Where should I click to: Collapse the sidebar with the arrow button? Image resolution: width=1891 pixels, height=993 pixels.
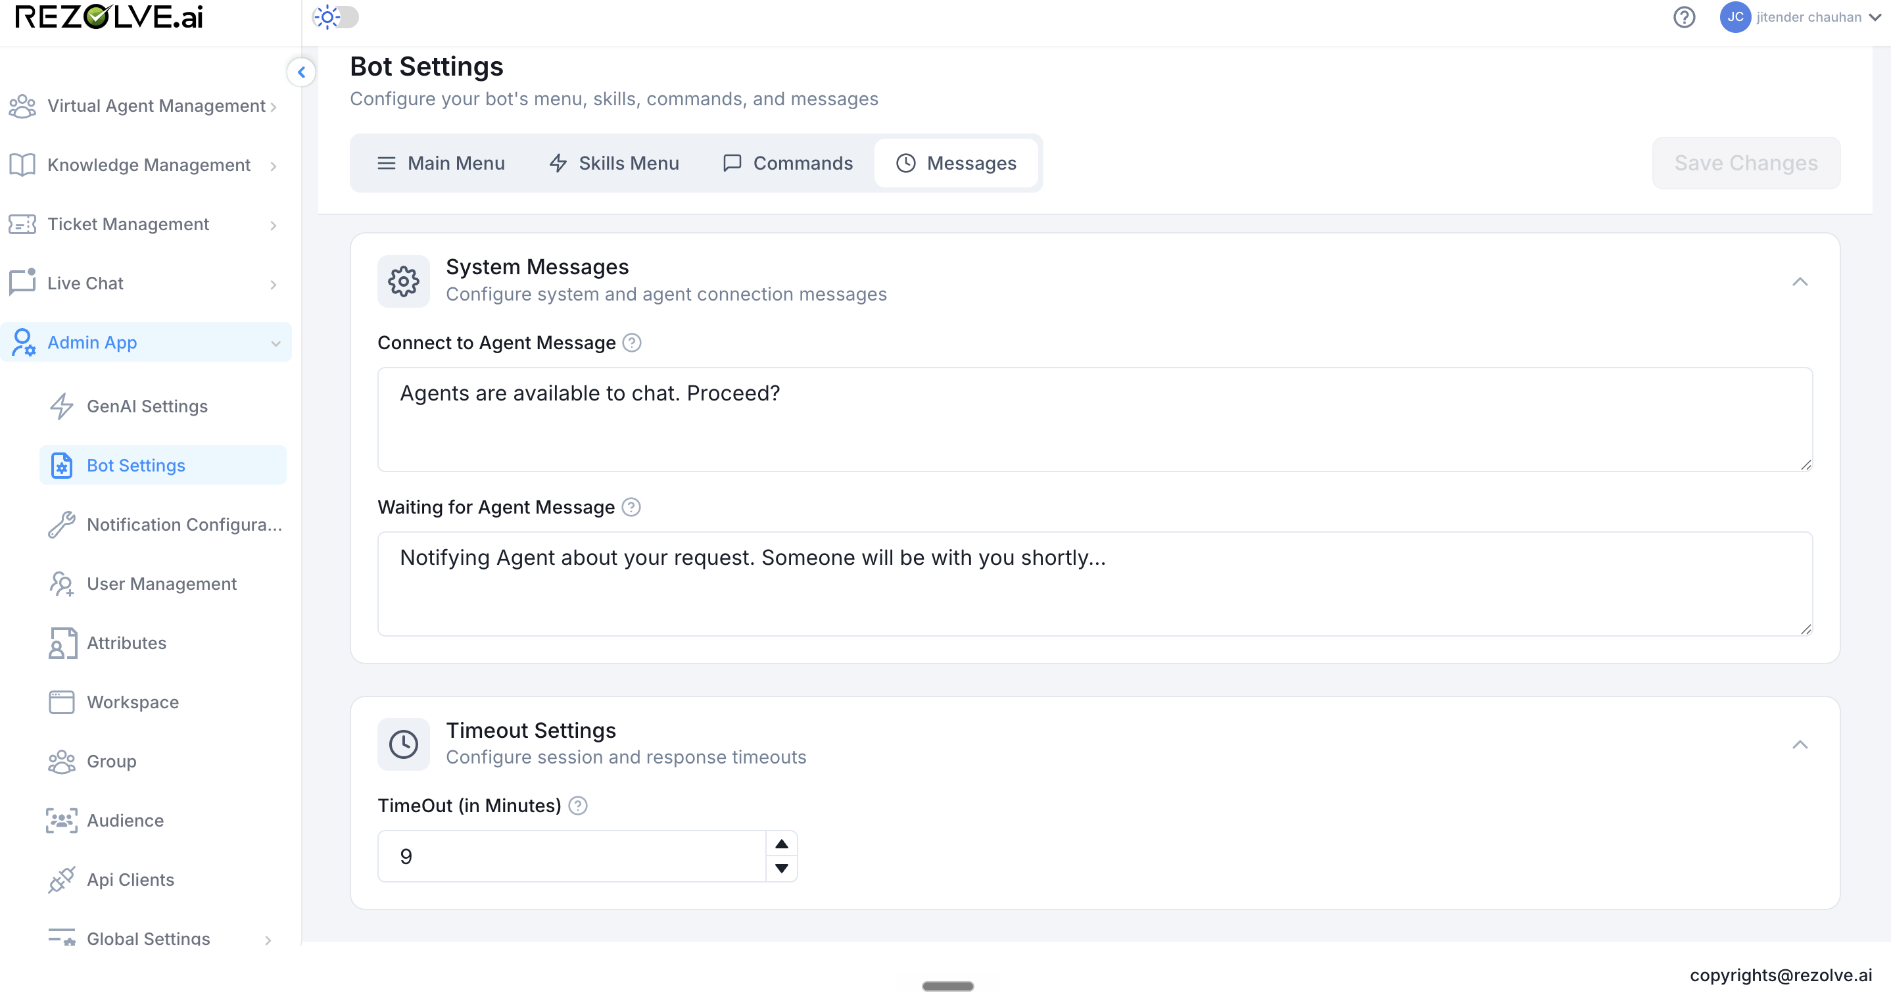pos(301,72)
